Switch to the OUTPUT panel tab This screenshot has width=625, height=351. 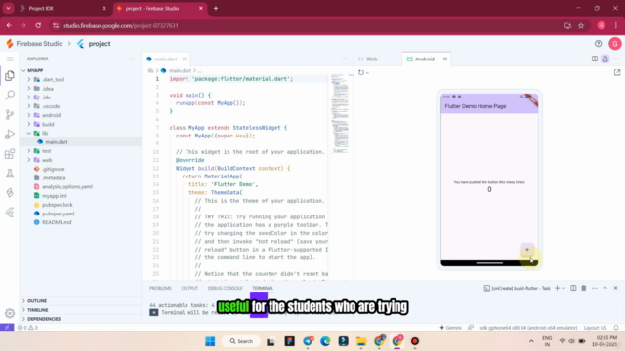189,288
